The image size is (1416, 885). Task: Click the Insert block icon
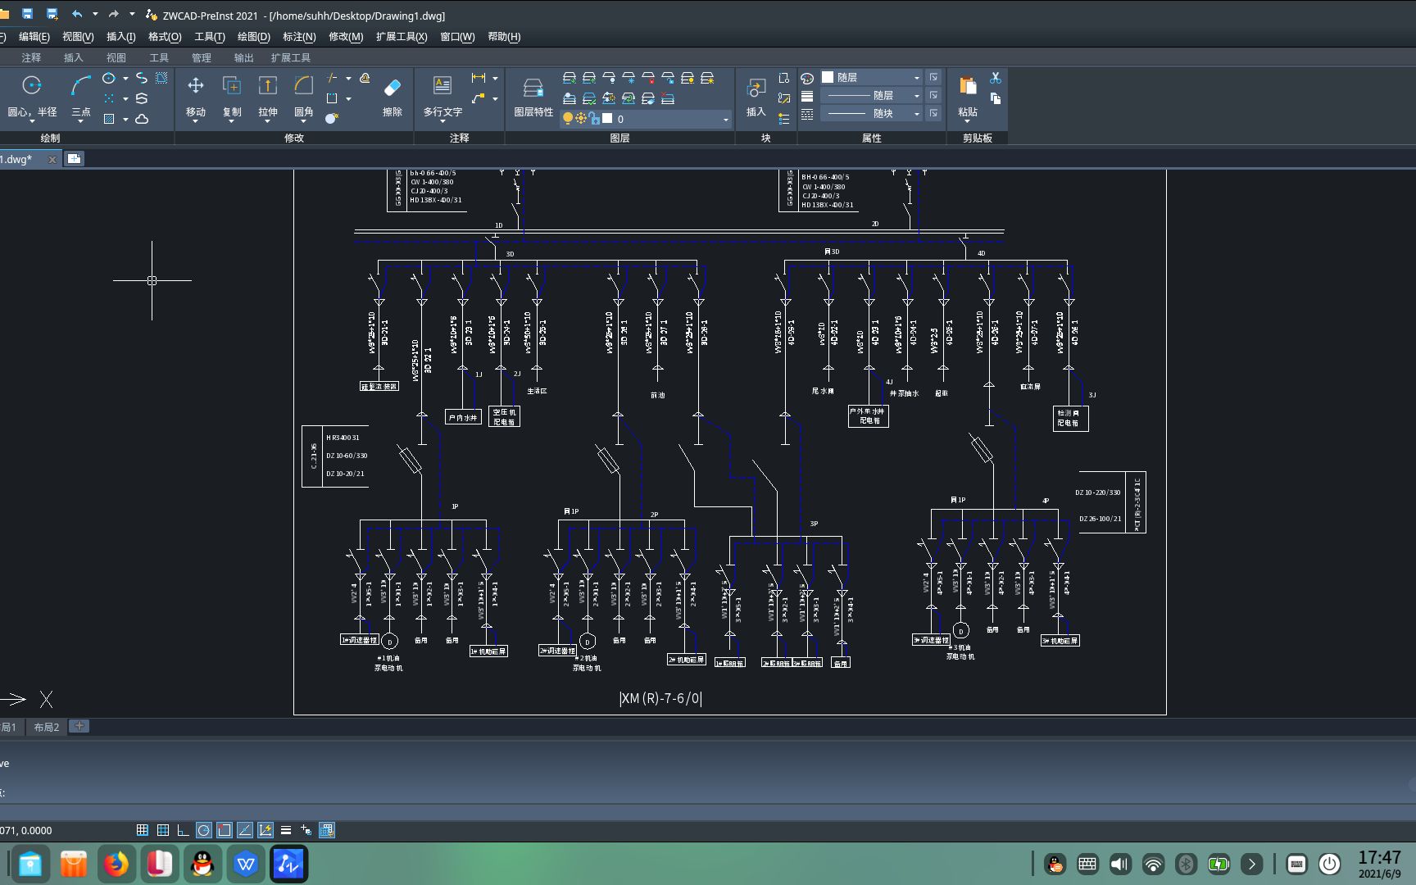756,88
